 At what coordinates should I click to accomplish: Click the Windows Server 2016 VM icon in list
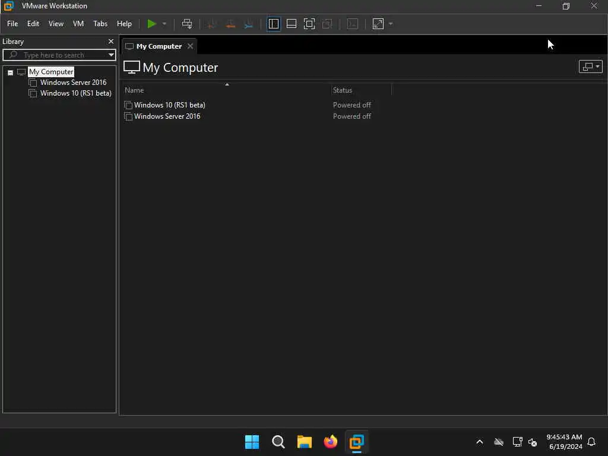(x=128, y=116)
